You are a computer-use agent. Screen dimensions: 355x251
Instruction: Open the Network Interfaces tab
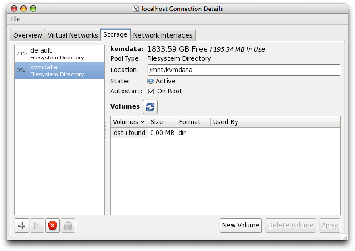(163, 35)
